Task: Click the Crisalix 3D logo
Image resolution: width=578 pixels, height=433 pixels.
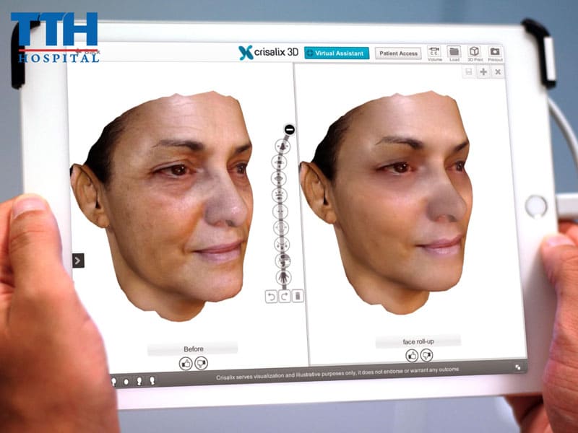Action: coord(268,53)
